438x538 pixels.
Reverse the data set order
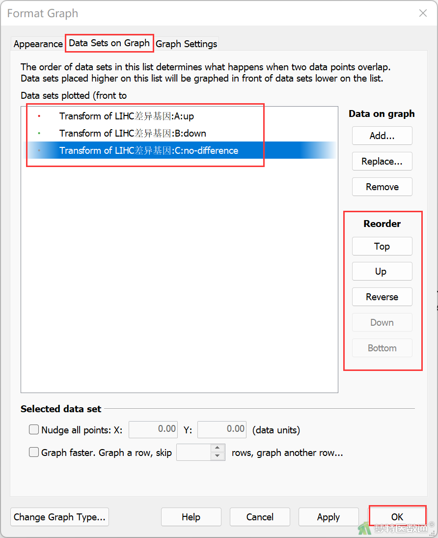(x=382, y=297)
